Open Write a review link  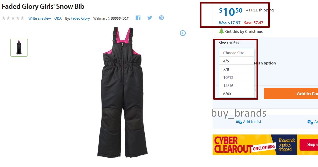coord(40,18)
